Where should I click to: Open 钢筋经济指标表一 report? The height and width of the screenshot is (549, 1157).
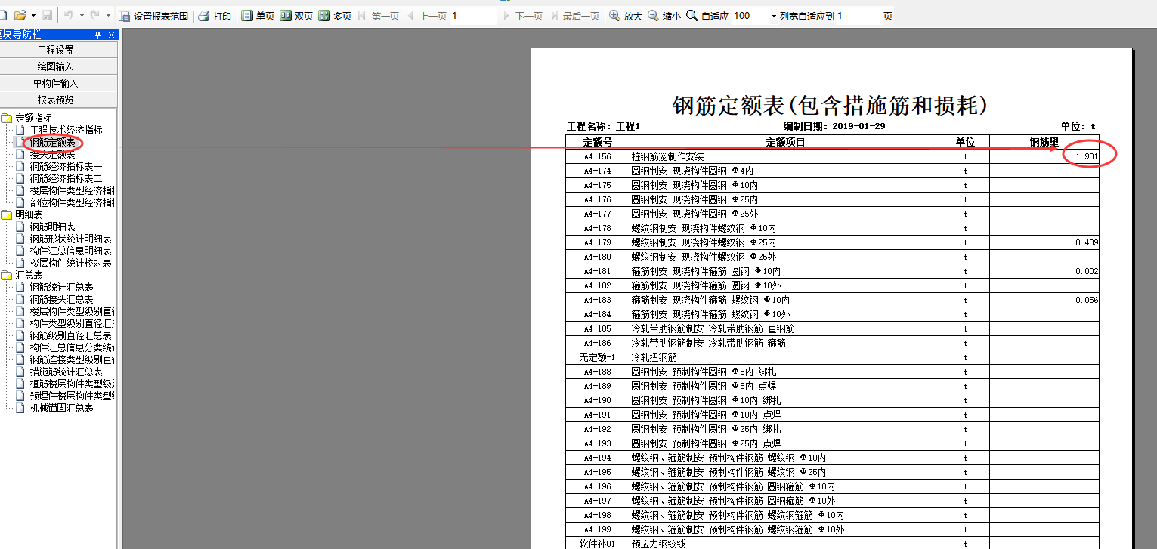coord(66,166)
